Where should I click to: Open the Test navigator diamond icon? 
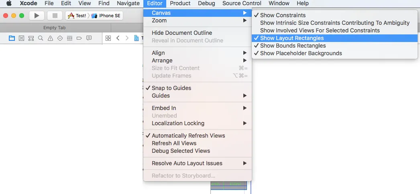click(60, 38)
